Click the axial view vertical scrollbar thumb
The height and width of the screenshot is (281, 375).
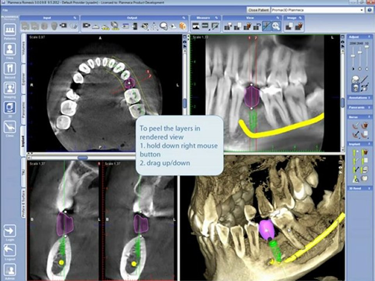[x=185, y=103]
